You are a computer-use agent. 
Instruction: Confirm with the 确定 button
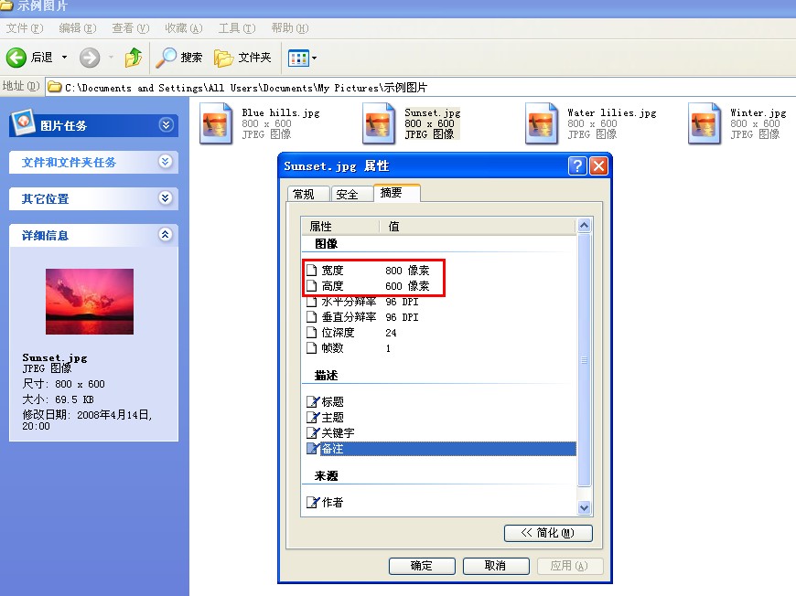point(422,566)
